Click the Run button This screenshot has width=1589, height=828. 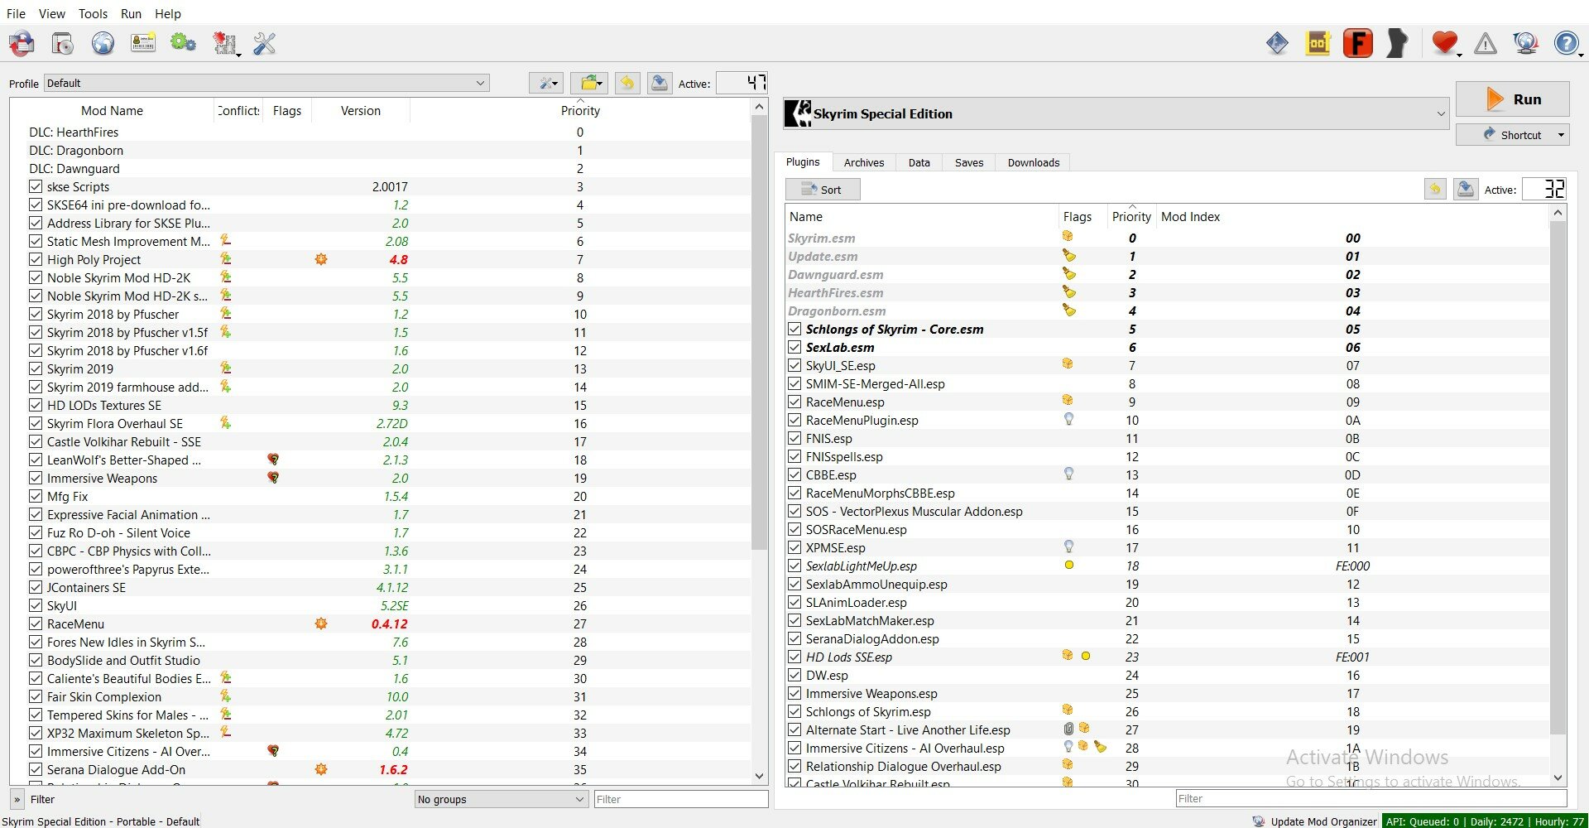1512,99
